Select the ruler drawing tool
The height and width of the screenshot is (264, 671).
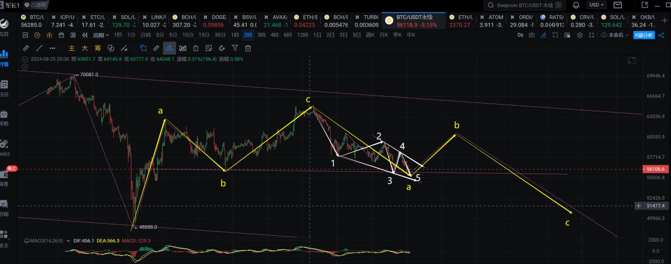pos(26,48)
